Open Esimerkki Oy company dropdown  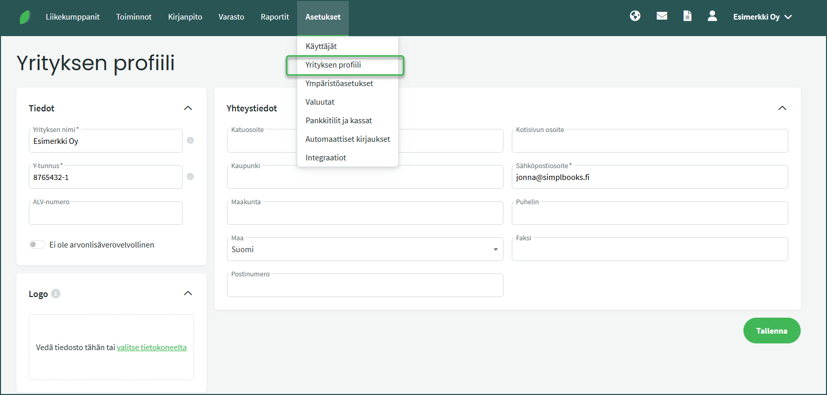pos(762,17)
